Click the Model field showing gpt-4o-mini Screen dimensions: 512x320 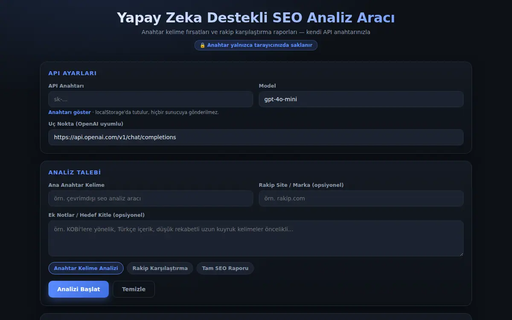click(x=361, y=99)
